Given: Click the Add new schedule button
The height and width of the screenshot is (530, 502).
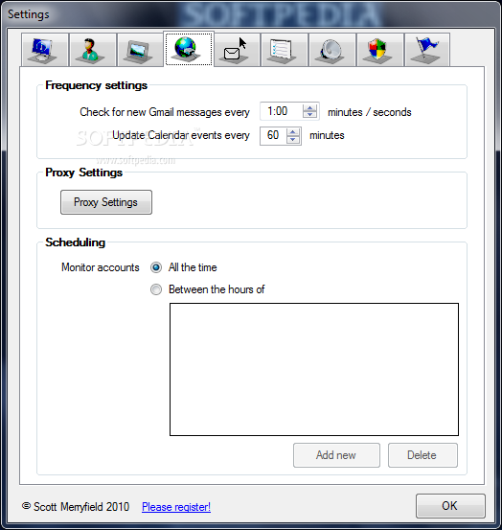Looking at the screenshot, I should 336,455.
